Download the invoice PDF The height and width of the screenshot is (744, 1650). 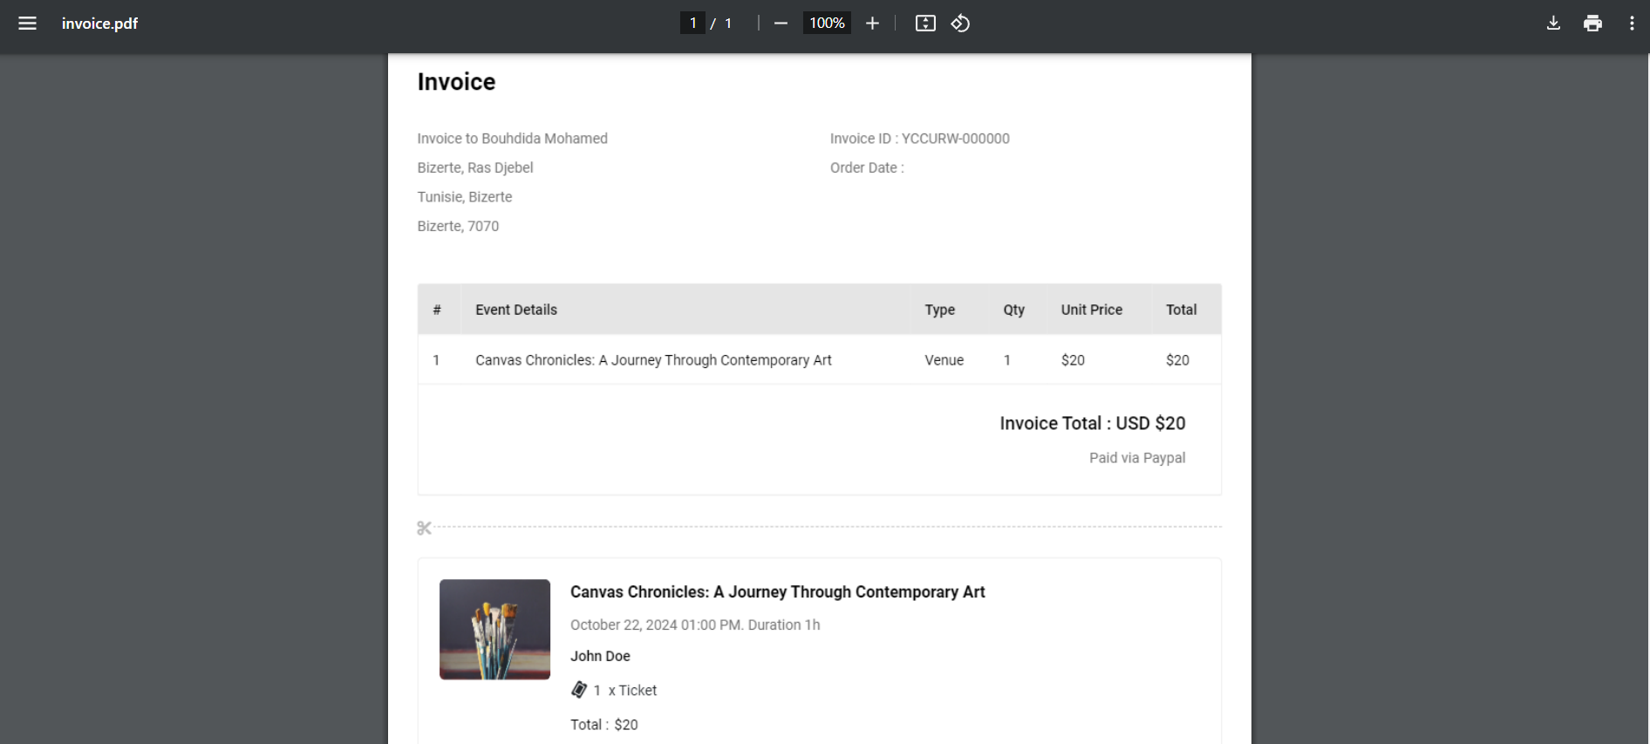[x=1553, y=24]
